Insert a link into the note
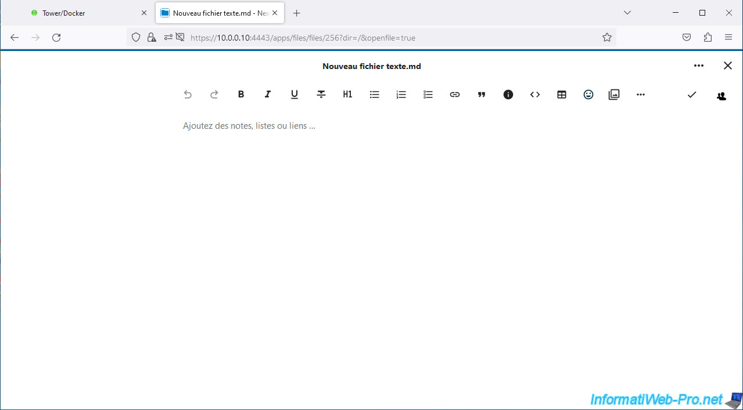 click(455, 95)
